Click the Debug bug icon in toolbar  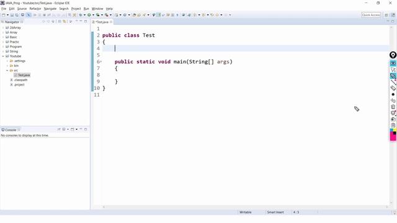[x=81, y=15]
